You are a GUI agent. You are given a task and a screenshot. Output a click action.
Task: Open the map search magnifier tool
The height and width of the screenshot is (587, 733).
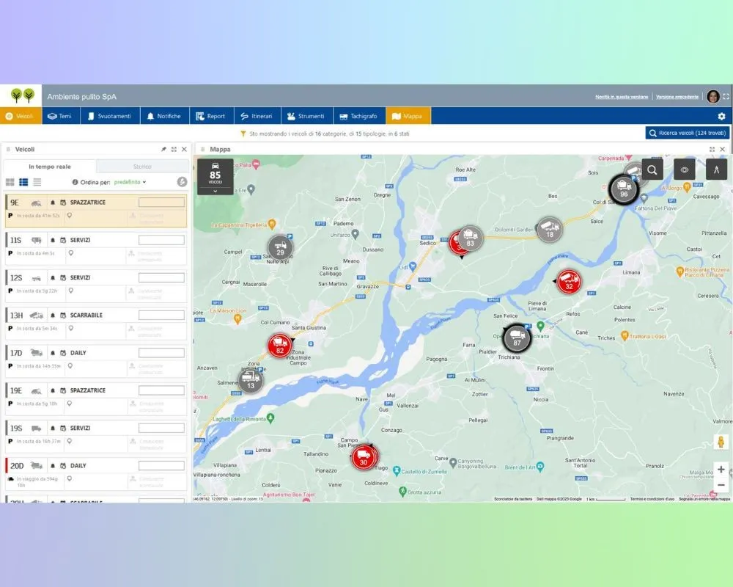(x=652, y=169)
